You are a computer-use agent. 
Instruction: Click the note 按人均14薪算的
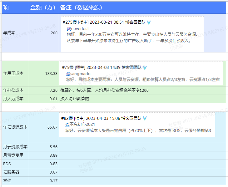pyautogui.click(x=75, y=99)
